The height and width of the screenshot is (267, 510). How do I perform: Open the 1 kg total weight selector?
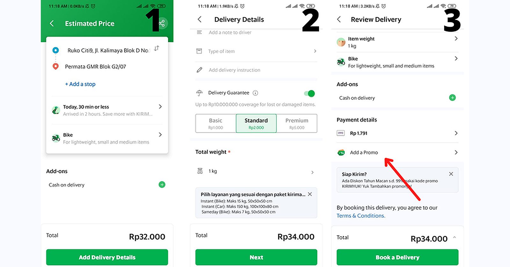click(257, 171)
